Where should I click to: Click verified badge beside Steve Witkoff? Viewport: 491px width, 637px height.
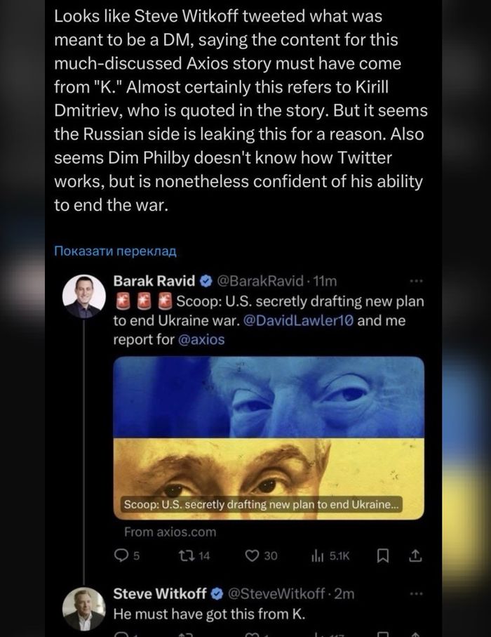pos(217,594)
